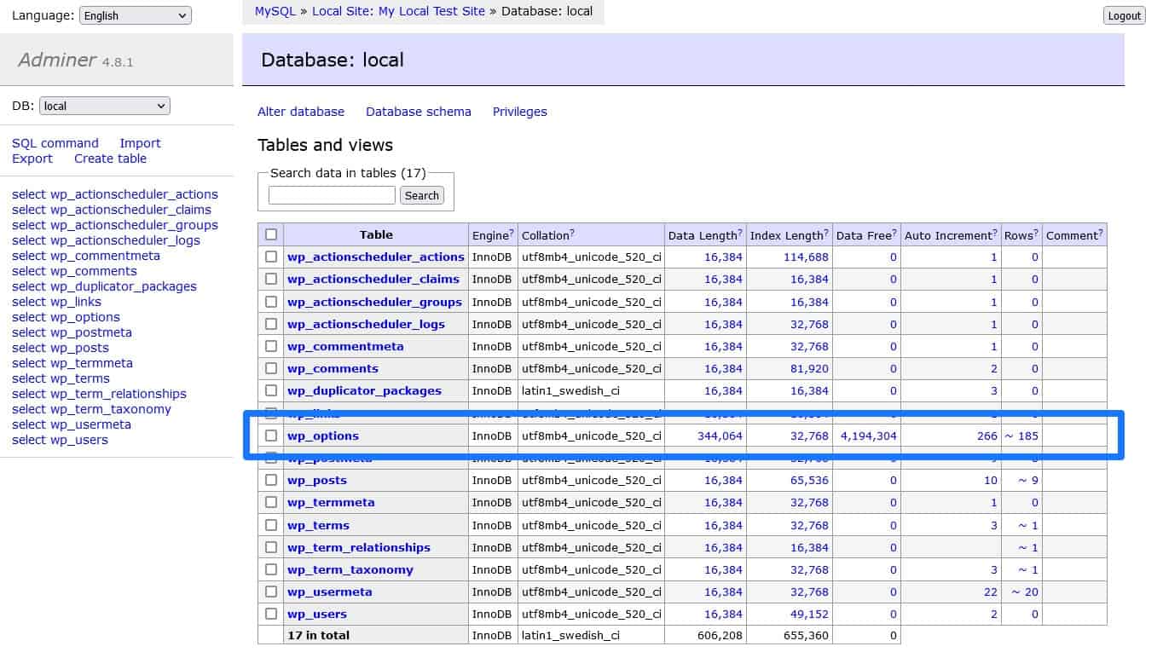Focus the Search data in tables field
Screen dimensions: 1163x658
pos(332,195)
